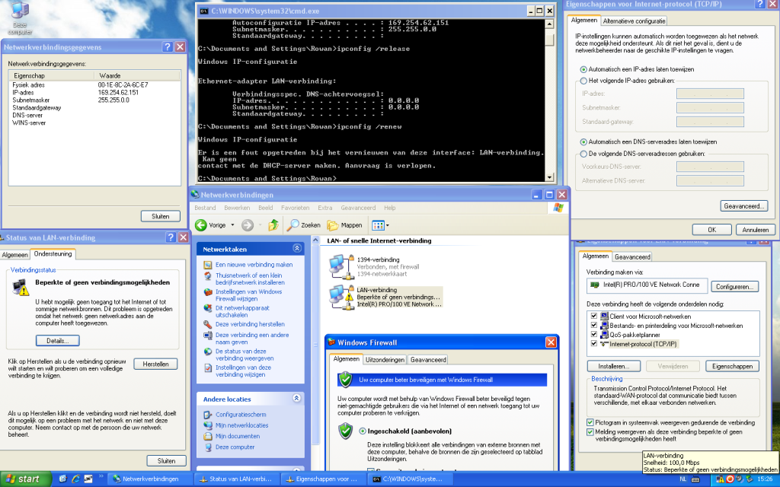The width and height of the screenshot is (780, 487).
Task: Switch to Alternatieve configuratie tab
Action: point(634,21)
